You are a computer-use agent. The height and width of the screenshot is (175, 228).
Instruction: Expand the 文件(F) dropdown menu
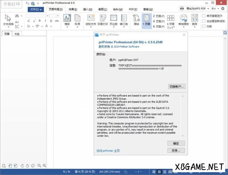pos(34,9)
